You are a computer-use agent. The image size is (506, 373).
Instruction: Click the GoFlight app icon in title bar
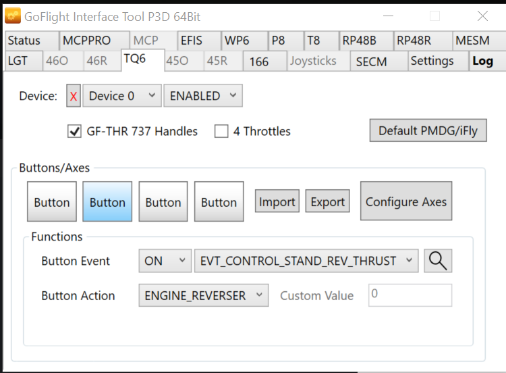click(12, 16)
